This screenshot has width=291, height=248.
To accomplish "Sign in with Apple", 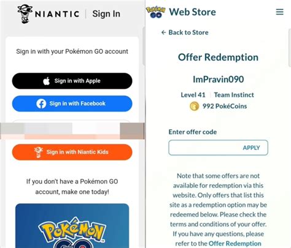I will point(72,81).
